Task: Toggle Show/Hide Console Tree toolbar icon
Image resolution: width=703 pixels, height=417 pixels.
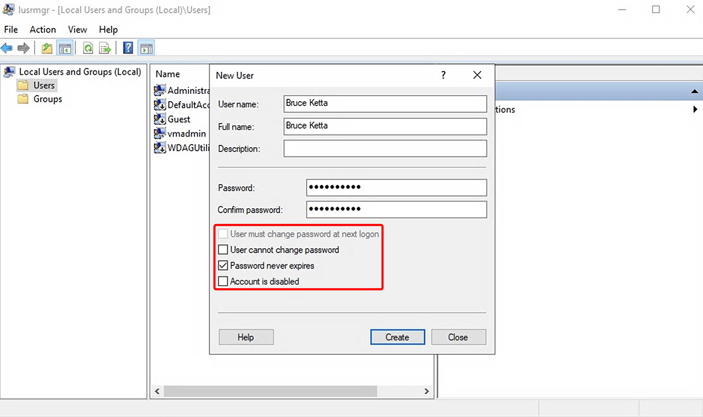Action: 65,48
